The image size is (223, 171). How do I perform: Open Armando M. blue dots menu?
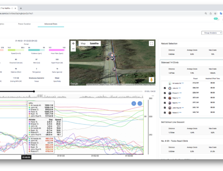[x=182, y=83]
